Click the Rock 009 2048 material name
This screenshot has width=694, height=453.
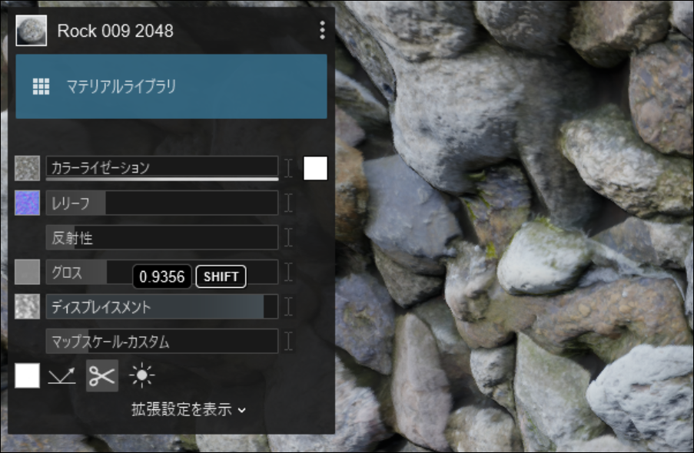[x=115, y=31]
